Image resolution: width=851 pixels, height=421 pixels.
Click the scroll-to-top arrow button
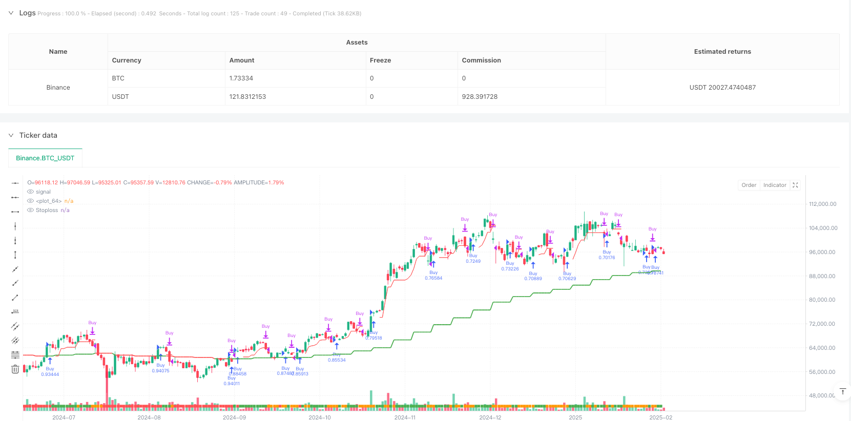(x=842, y=391)
